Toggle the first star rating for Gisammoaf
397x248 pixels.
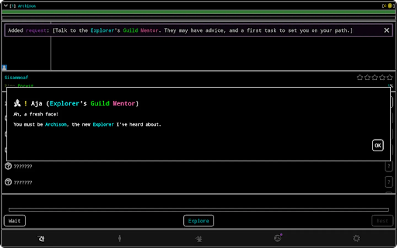coord(360,77)
